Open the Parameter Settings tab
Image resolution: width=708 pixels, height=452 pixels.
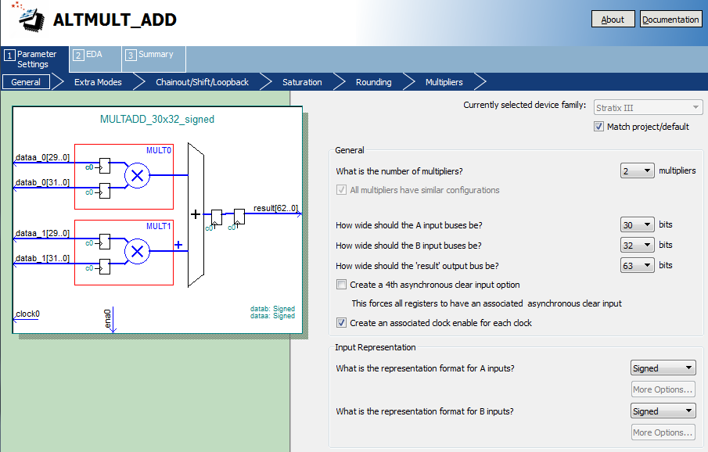click(x=34, y=59)
